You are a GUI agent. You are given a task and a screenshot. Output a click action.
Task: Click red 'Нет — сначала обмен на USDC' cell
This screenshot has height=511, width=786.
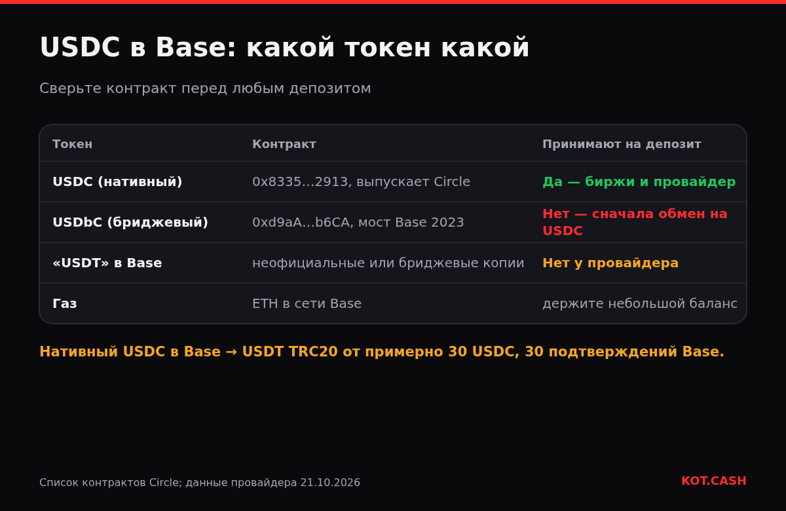click(635, 222)
